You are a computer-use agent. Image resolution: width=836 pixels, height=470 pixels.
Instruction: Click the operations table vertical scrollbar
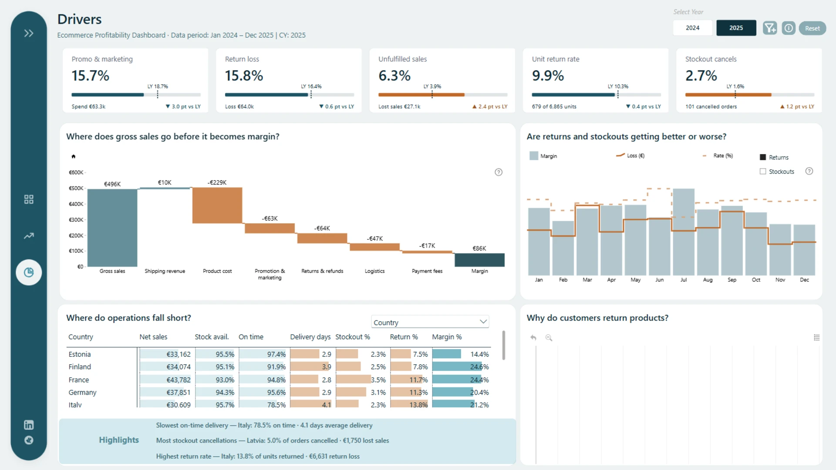tap(504, 346)
